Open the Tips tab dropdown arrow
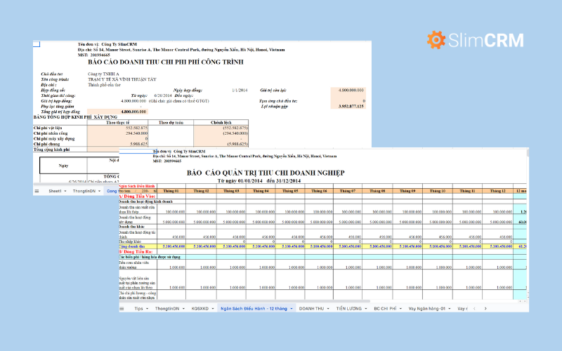 (x=147, y=309)
